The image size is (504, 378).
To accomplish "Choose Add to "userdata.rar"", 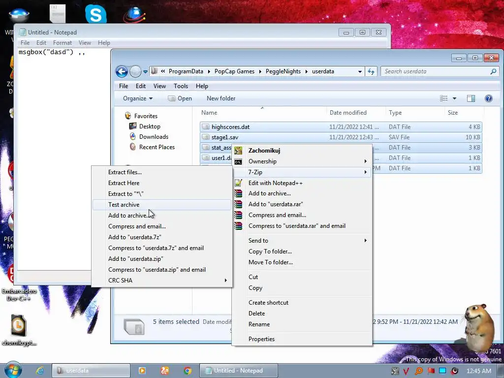I will (302, 204).
